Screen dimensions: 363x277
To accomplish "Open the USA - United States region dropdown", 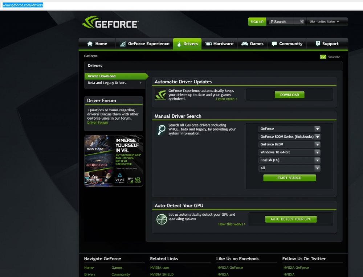I will click(x=324, y=22).
